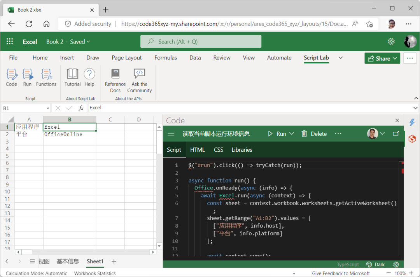The height and width of the screenshot is (277, 420).
Task: Go to the browser home page
Action: [x=46, y=24]
